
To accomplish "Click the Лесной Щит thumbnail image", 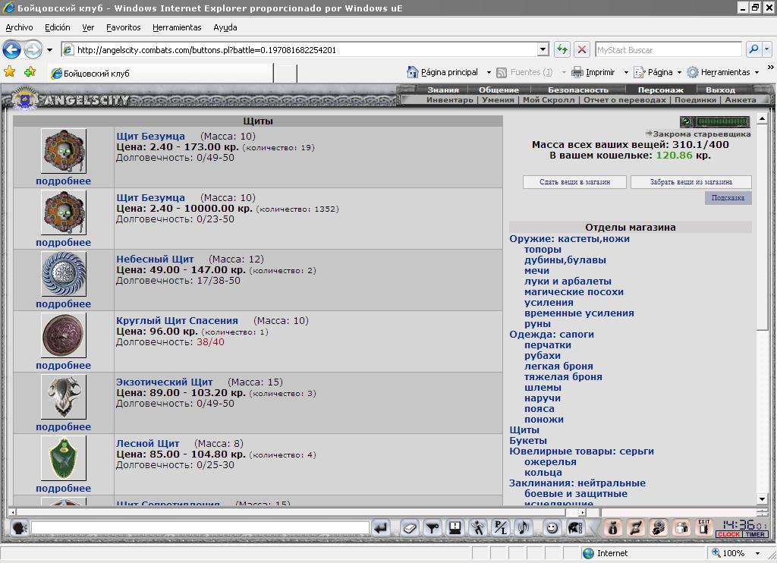I will tap(64, 458).
